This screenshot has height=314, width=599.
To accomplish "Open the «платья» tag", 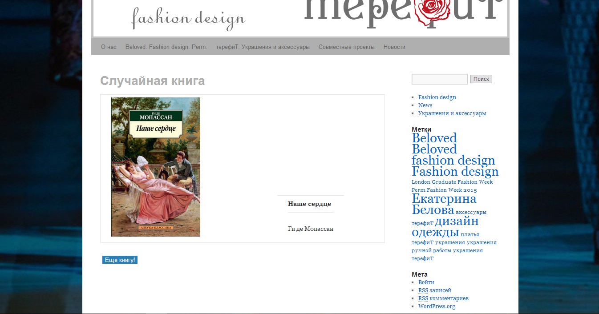I will [x=470, y=234].
